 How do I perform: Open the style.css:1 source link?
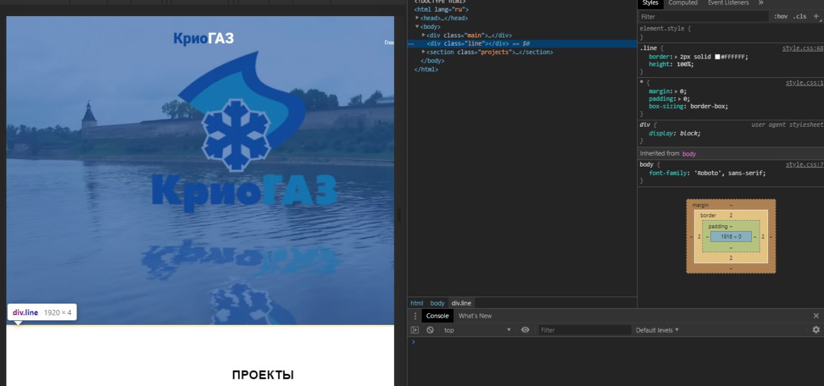coord(805,83)
